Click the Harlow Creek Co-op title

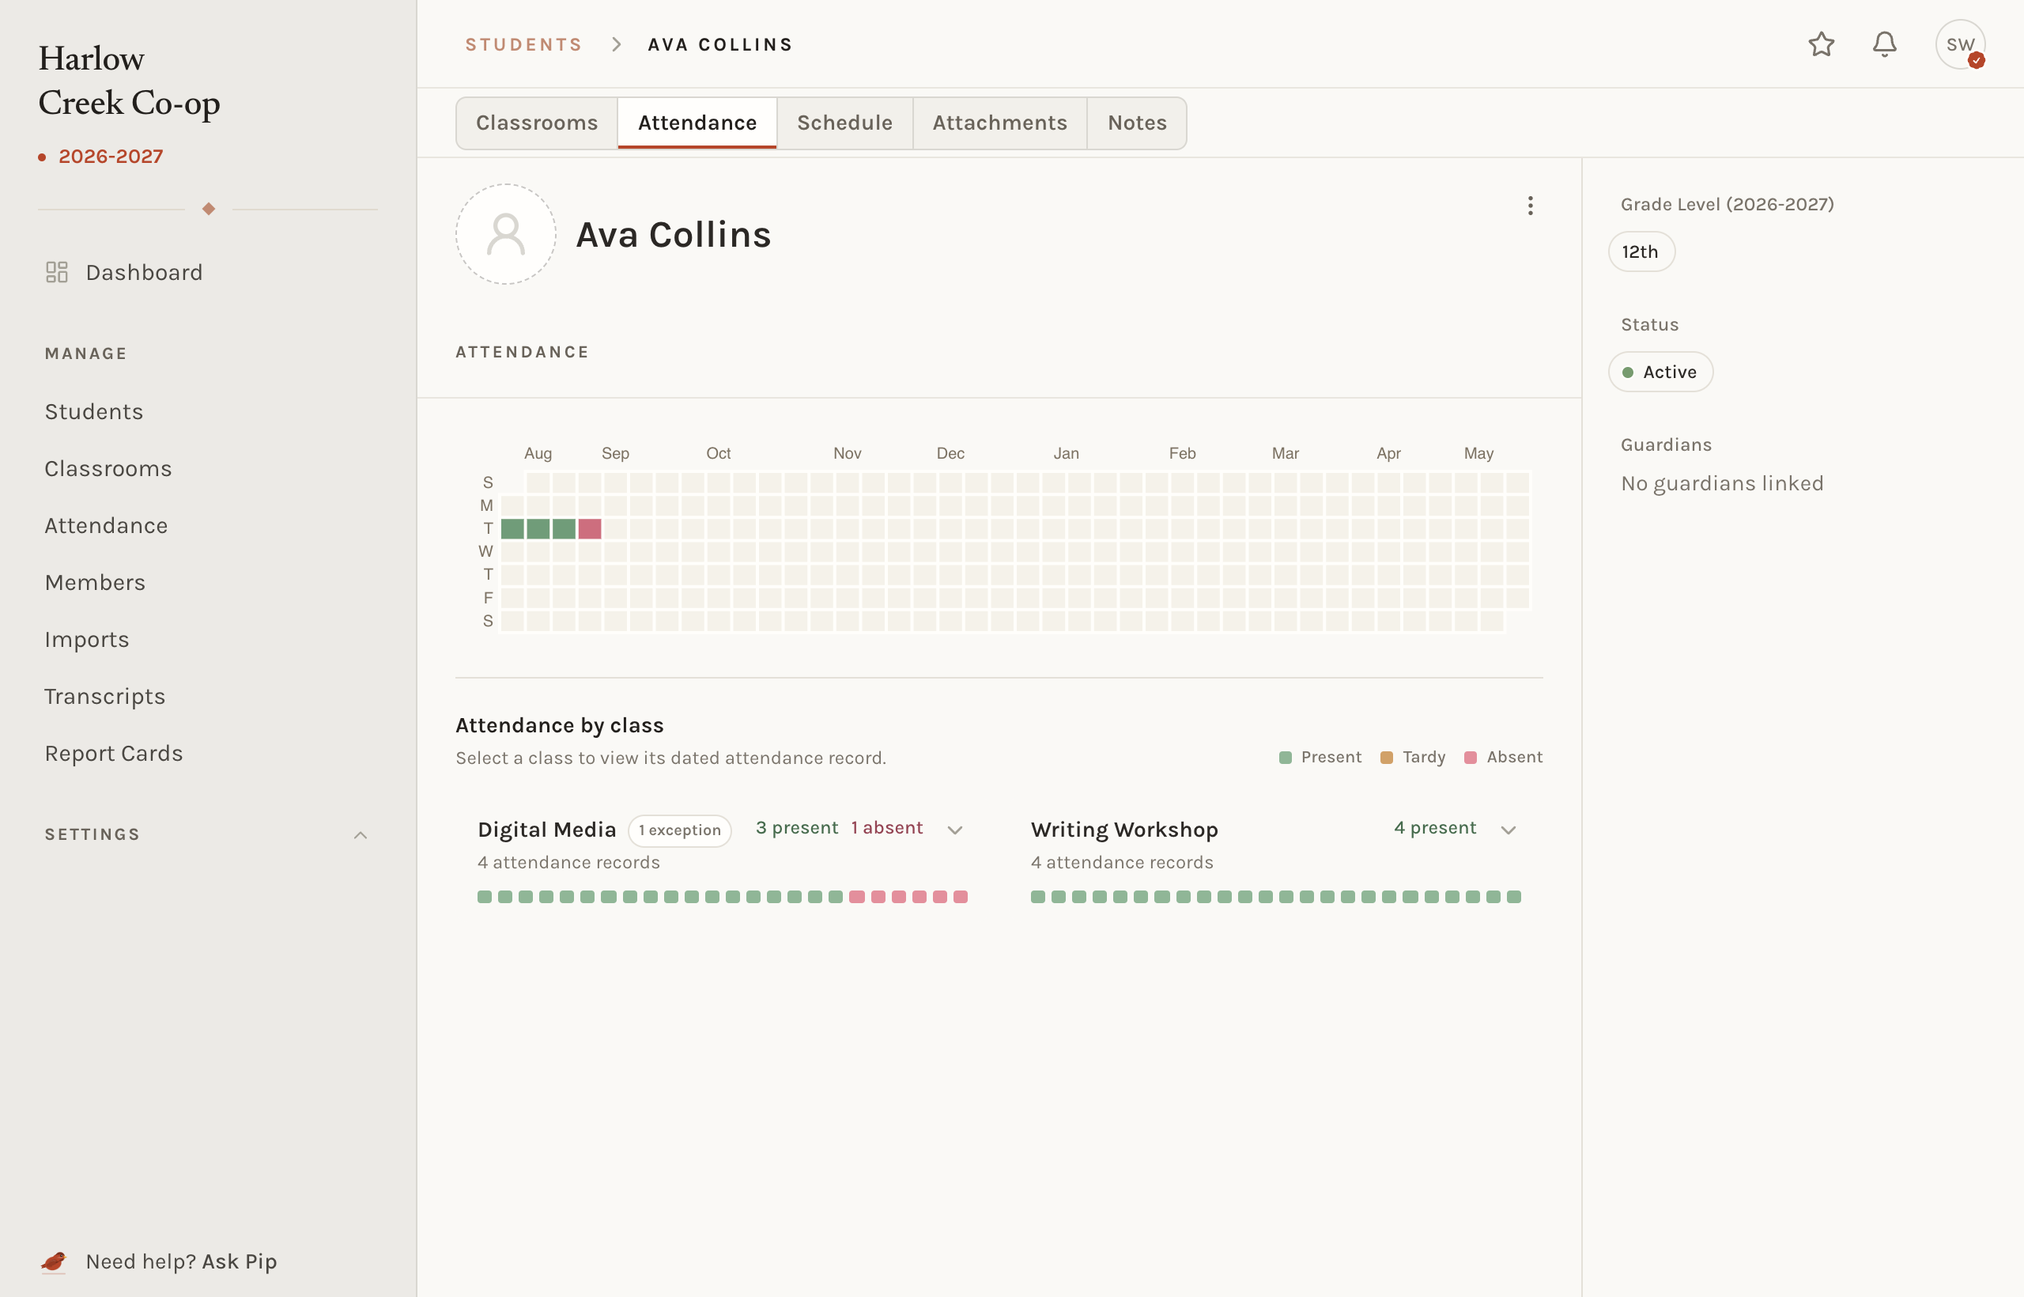(129, 80)
